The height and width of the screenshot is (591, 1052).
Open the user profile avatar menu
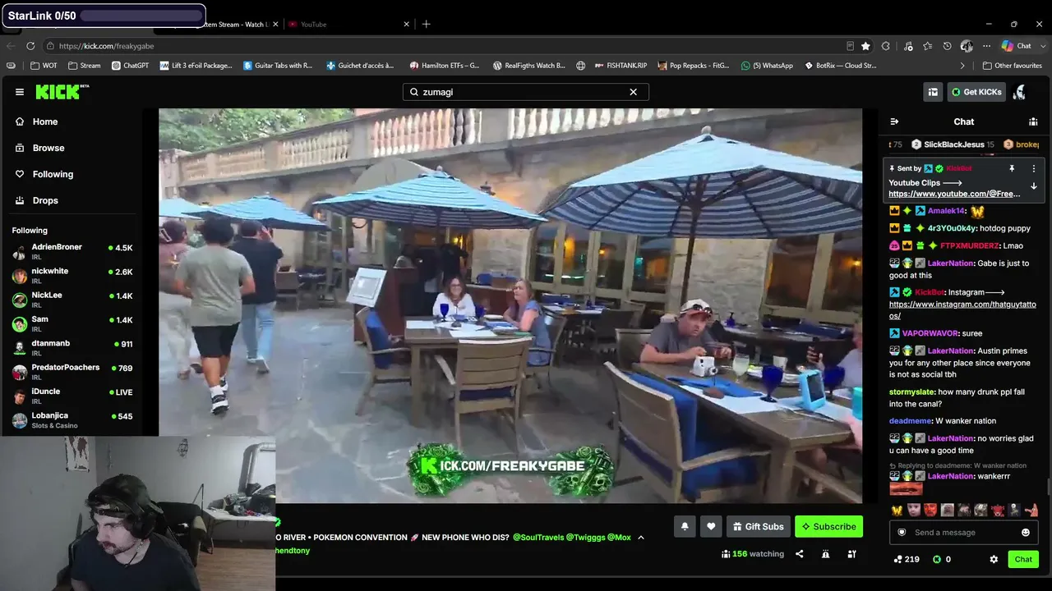point(1020,92)
